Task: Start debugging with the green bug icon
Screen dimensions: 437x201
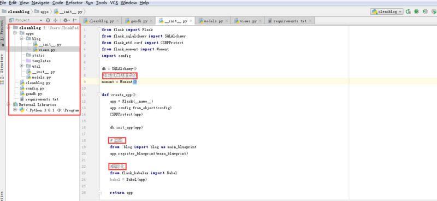Action: click(x=416, y=11)
